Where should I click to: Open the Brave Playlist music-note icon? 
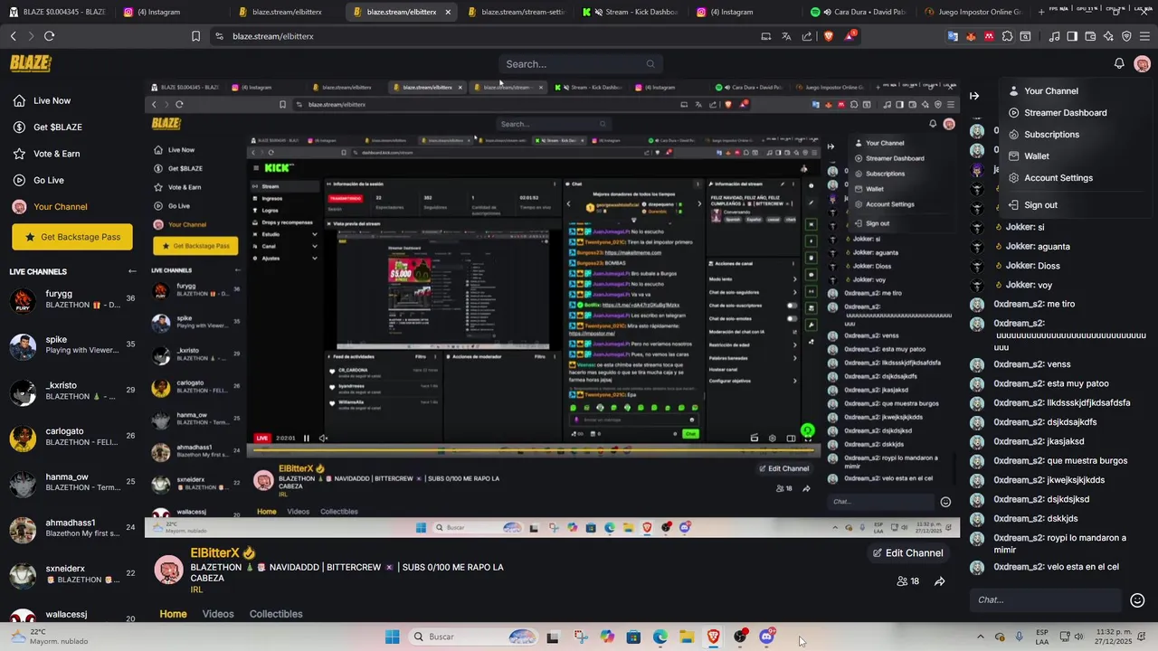[x=1054, y=36]
